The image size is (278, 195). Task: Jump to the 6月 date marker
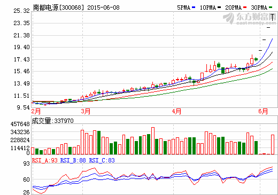coord(263,112)
